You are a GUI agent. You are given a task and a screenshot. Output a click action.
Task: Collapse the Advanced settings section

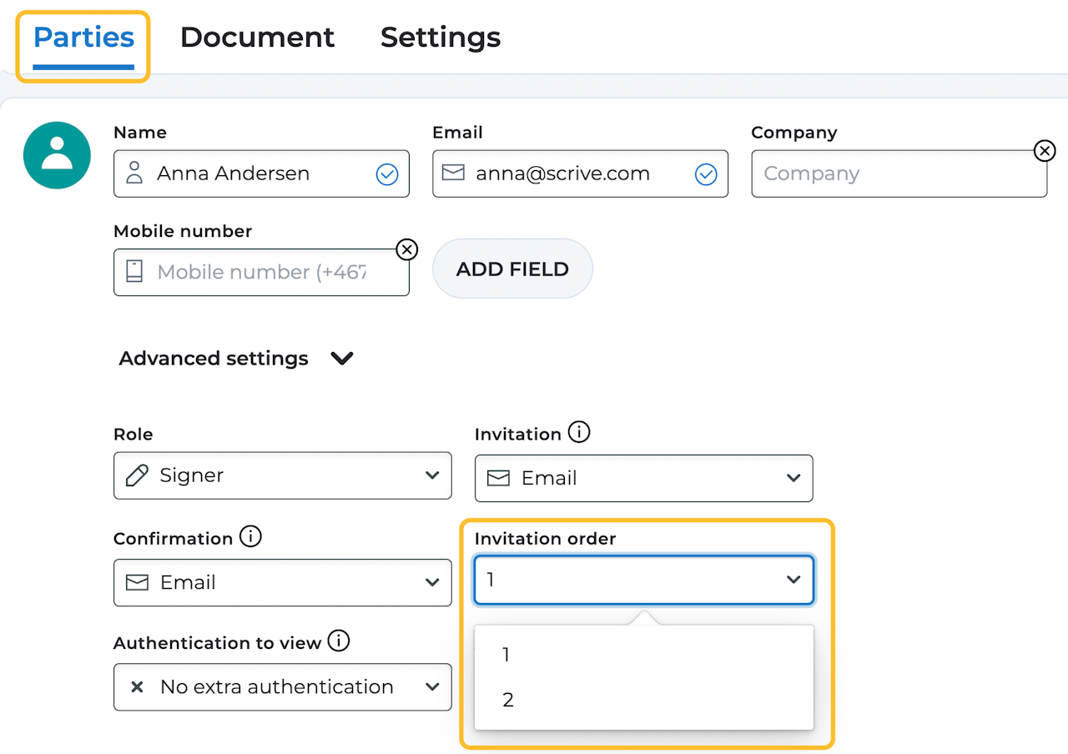[x=342, y=358]
